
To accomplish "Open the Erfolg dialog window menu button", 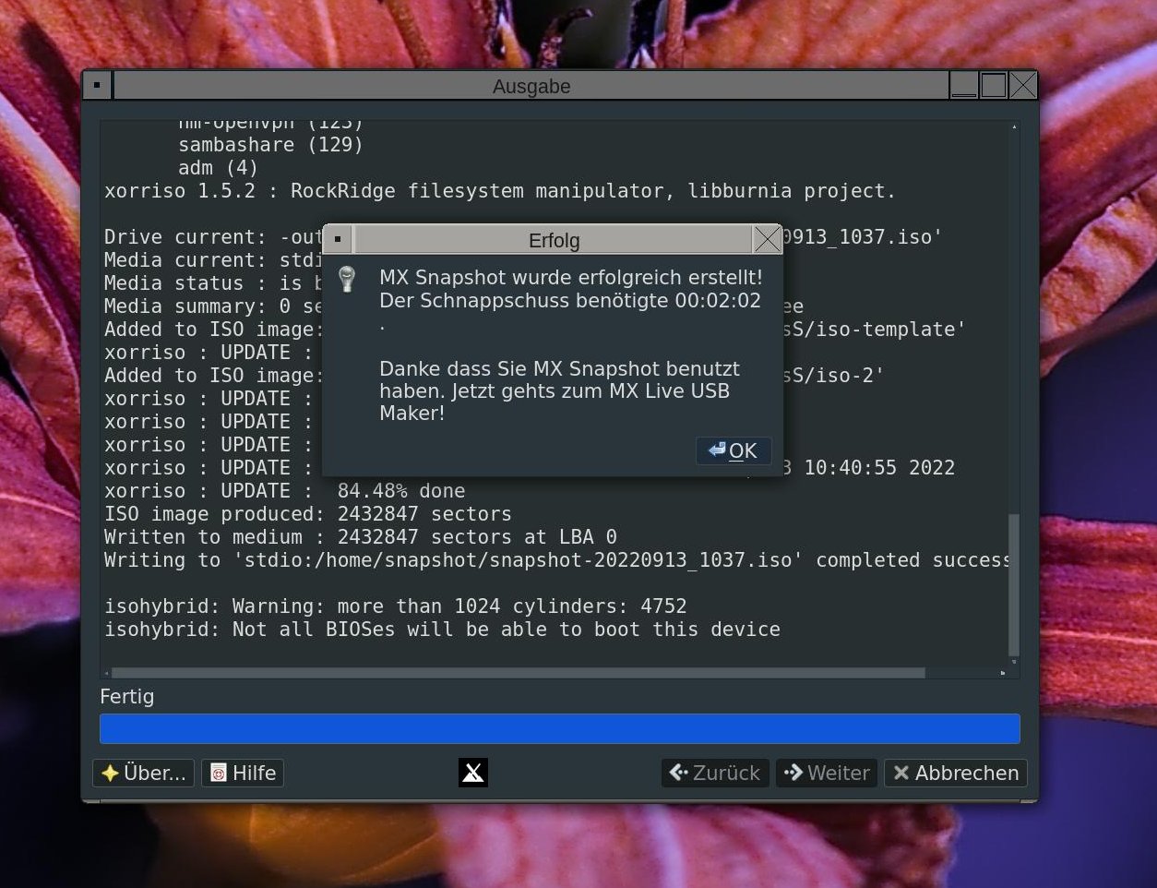I will pos(338,240).
